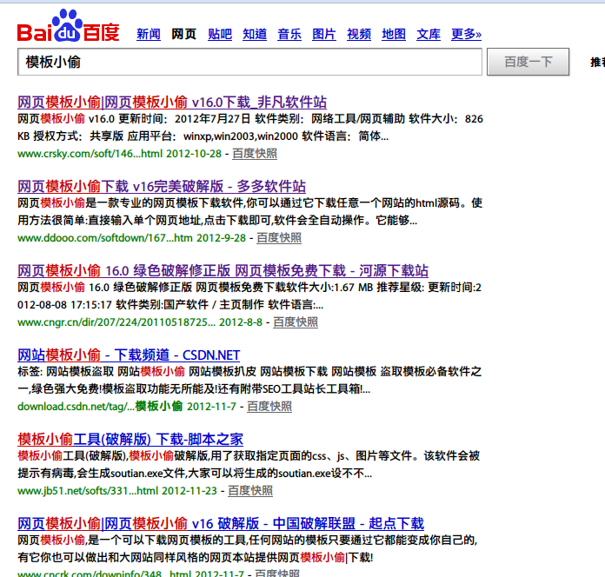View 百度快照 for the download.csdn.net result
Viewport: 605px width, 577px height.
click(269, 407)
